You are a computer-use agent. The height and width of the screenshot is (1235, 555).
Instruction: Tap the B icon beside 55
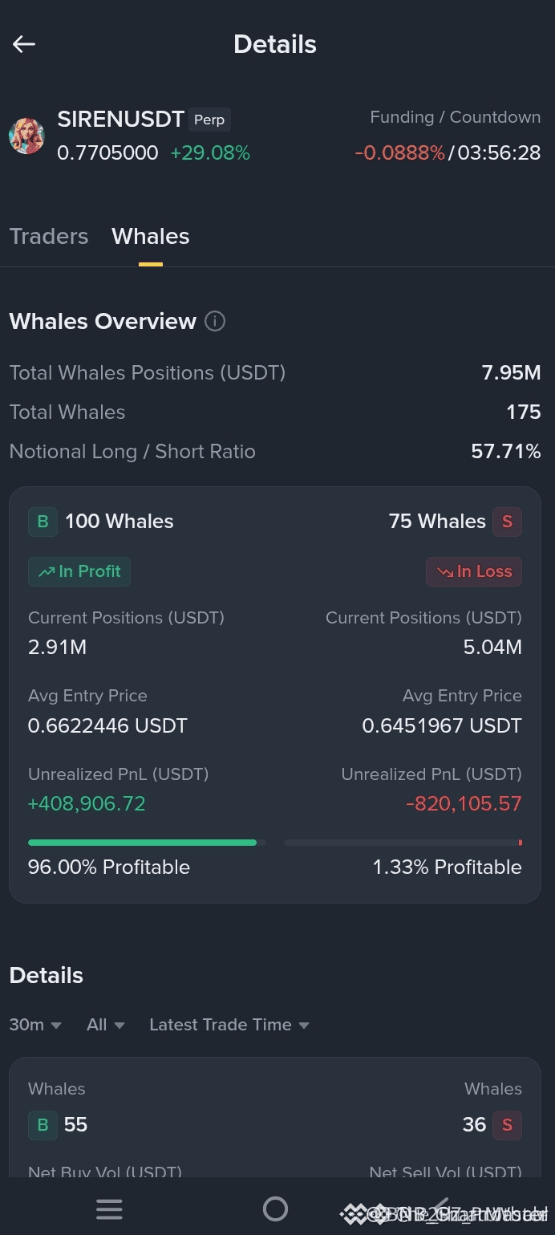[43, 1125]
